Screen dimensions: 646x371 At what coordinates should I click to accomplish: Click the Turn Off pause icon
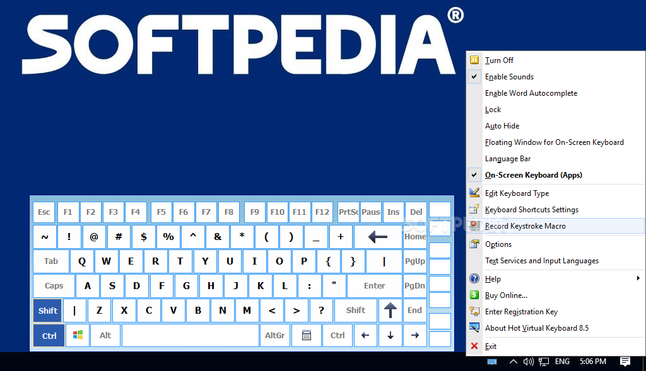474,60
